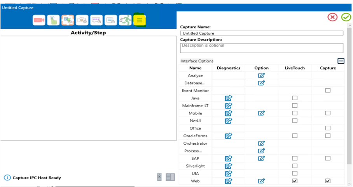Screen dimensions: 353x187
Task: Collapse the Interface Options section
Action: click(x=341, y=61)
